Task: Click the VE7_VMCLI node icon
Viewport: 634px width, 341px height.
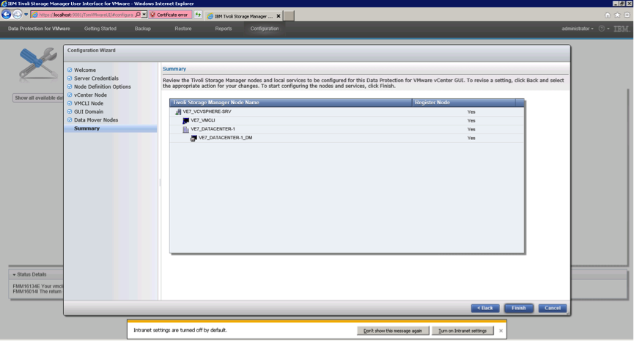Action: click(x=185, y=120)
